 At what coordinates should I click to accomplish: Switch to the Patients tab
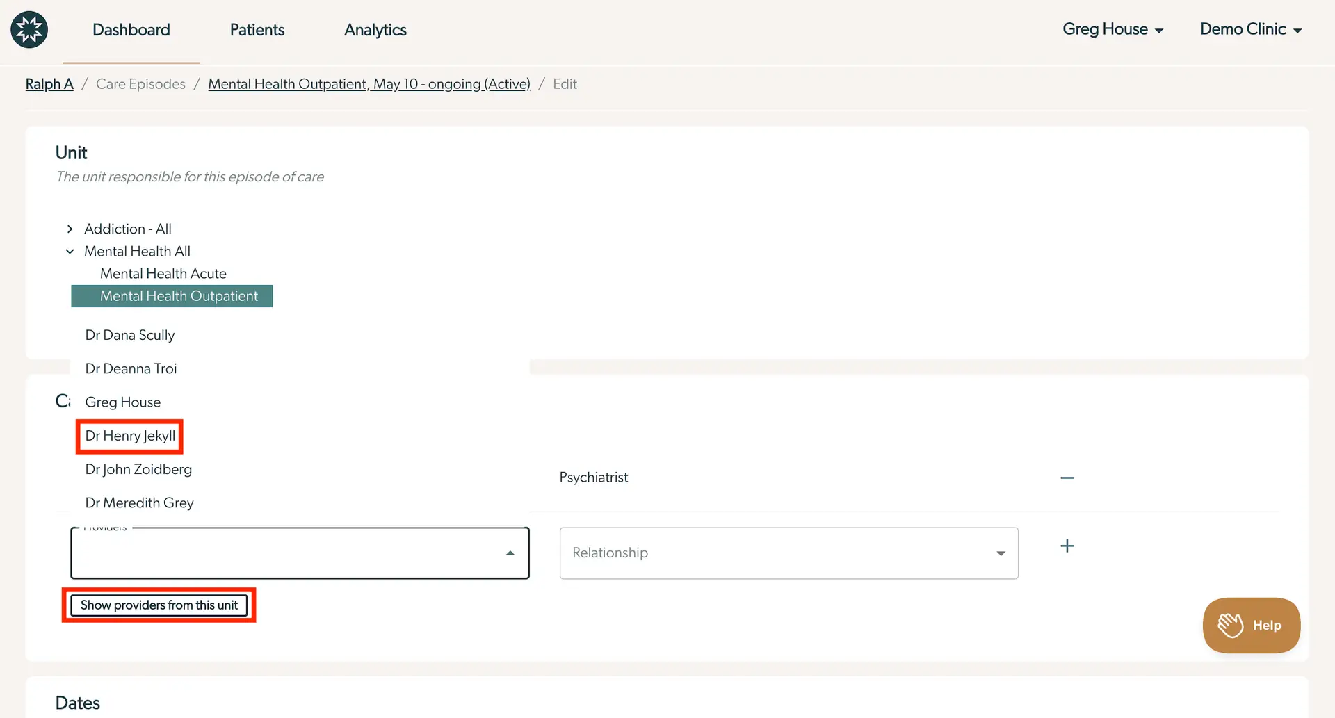(x=257, y=30)
